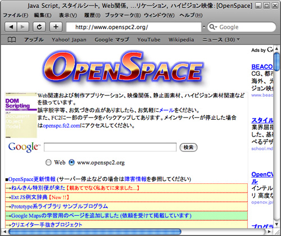281x236 pixels.
Task: Open the OpenCV ad link
Action: click(x=262, y=178)
